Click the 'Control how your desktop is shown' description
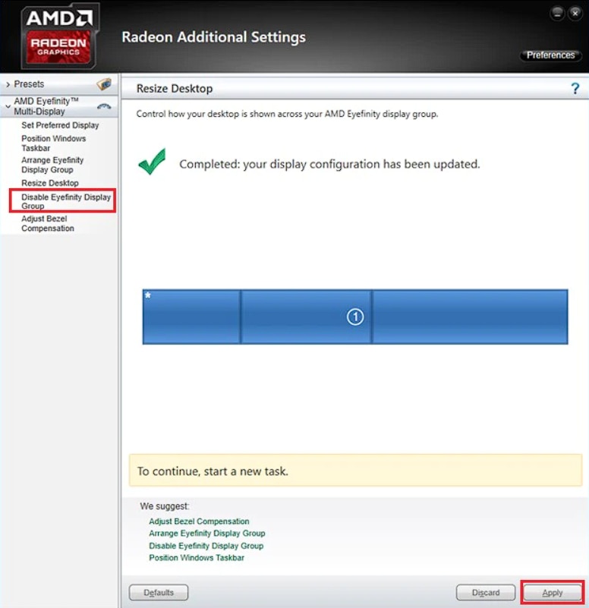The width and height of the screenshot is (589, 608). point(287,114)
